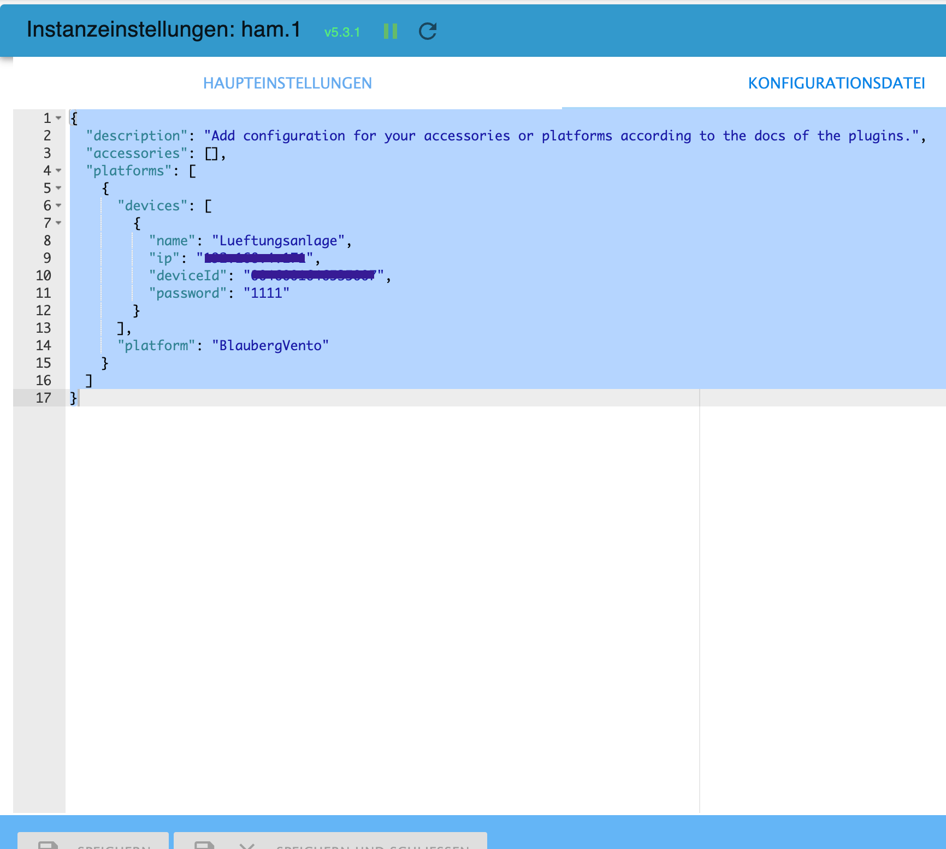Collapse the fold arrow on line 1
946x849 pixels.
58,118
